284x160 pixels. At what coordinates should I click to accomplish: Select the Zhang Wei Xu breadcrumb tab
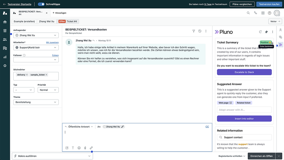46,21
